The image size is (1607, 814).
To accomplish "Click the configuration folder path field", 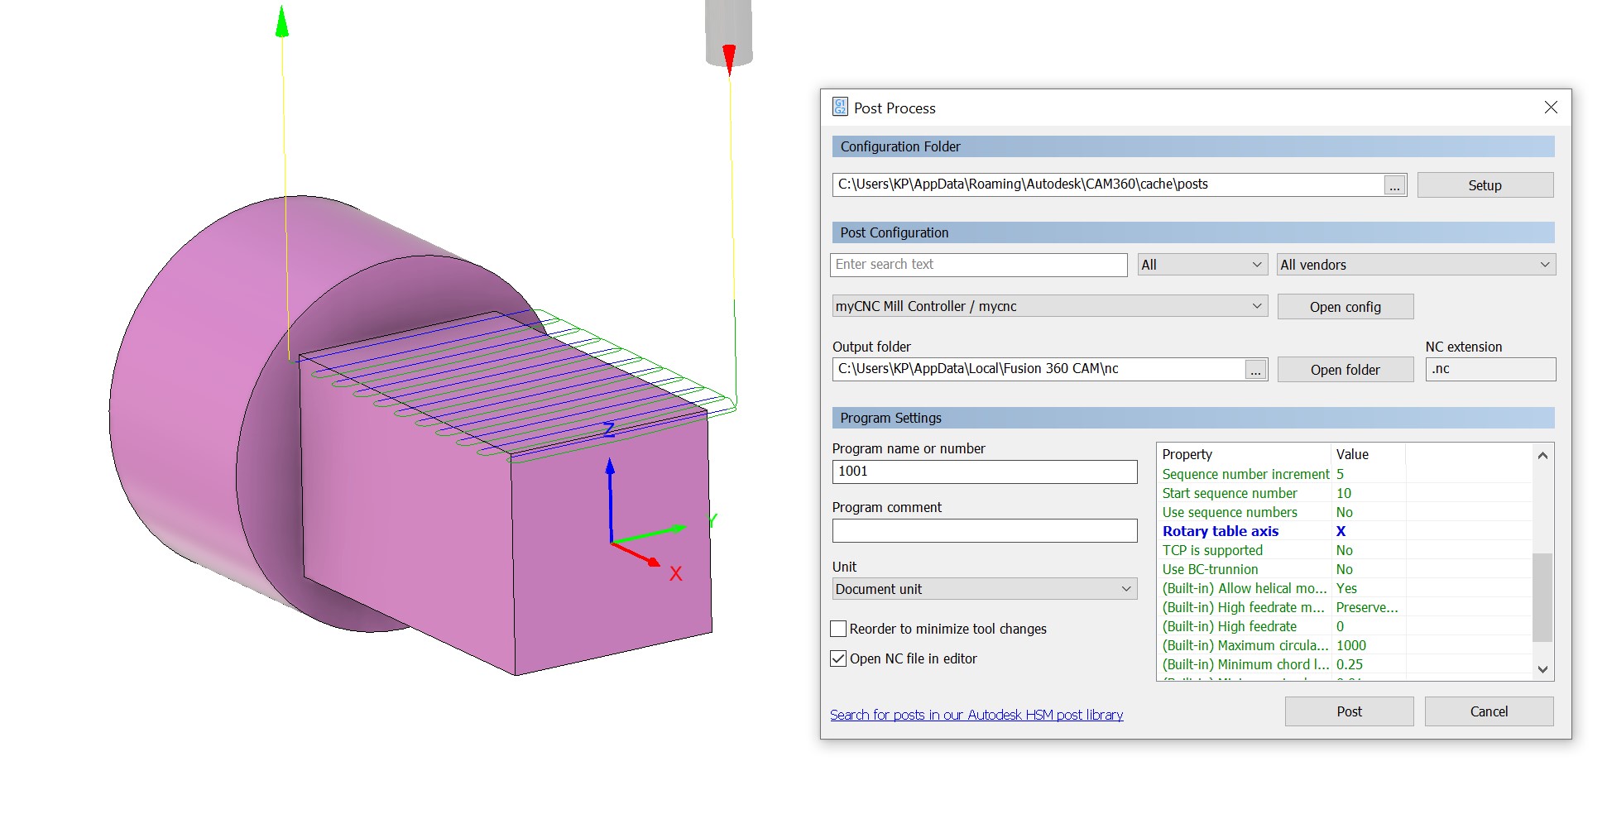I will click(1108, 184).
